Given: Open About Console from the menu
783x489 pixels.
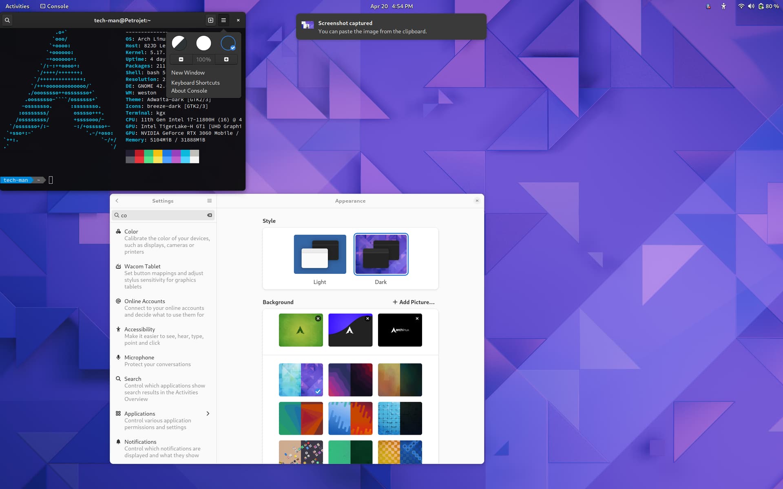Looking at the screenshot, I should point(189,91).
